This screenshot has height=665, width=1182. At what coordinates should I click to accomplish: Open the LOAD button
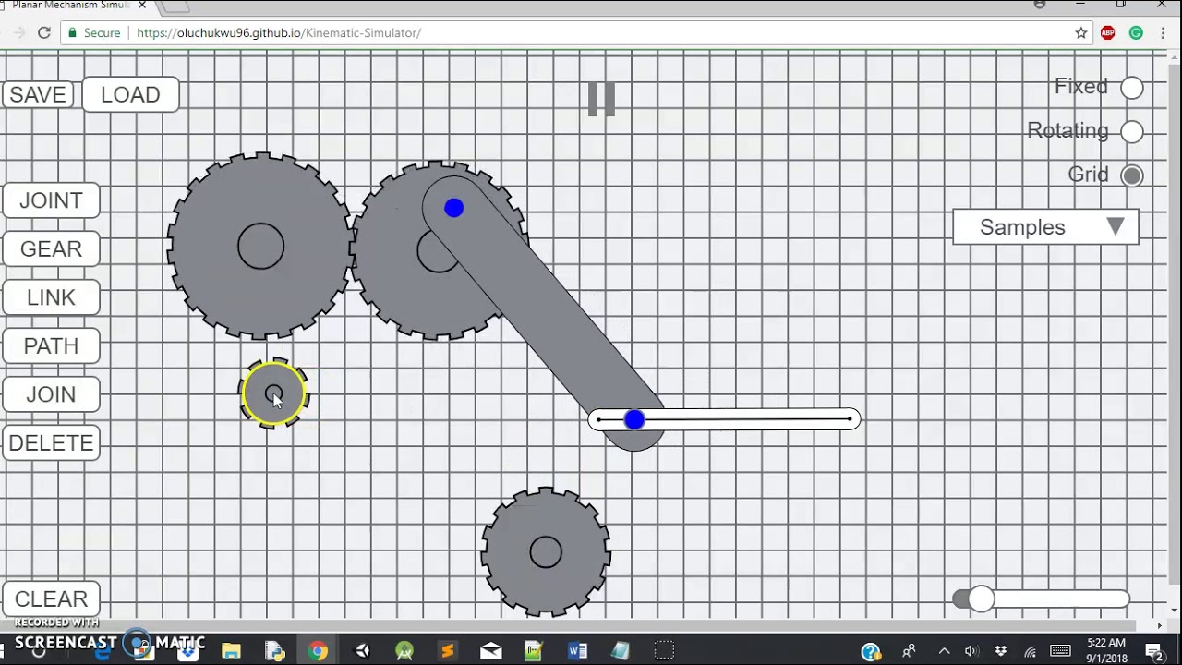[x=130, y=95]
